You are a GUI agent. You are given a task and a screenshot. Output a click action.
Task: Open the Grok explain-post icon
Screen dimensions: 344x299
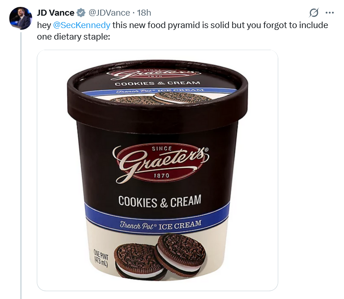[x=314, y=13]
